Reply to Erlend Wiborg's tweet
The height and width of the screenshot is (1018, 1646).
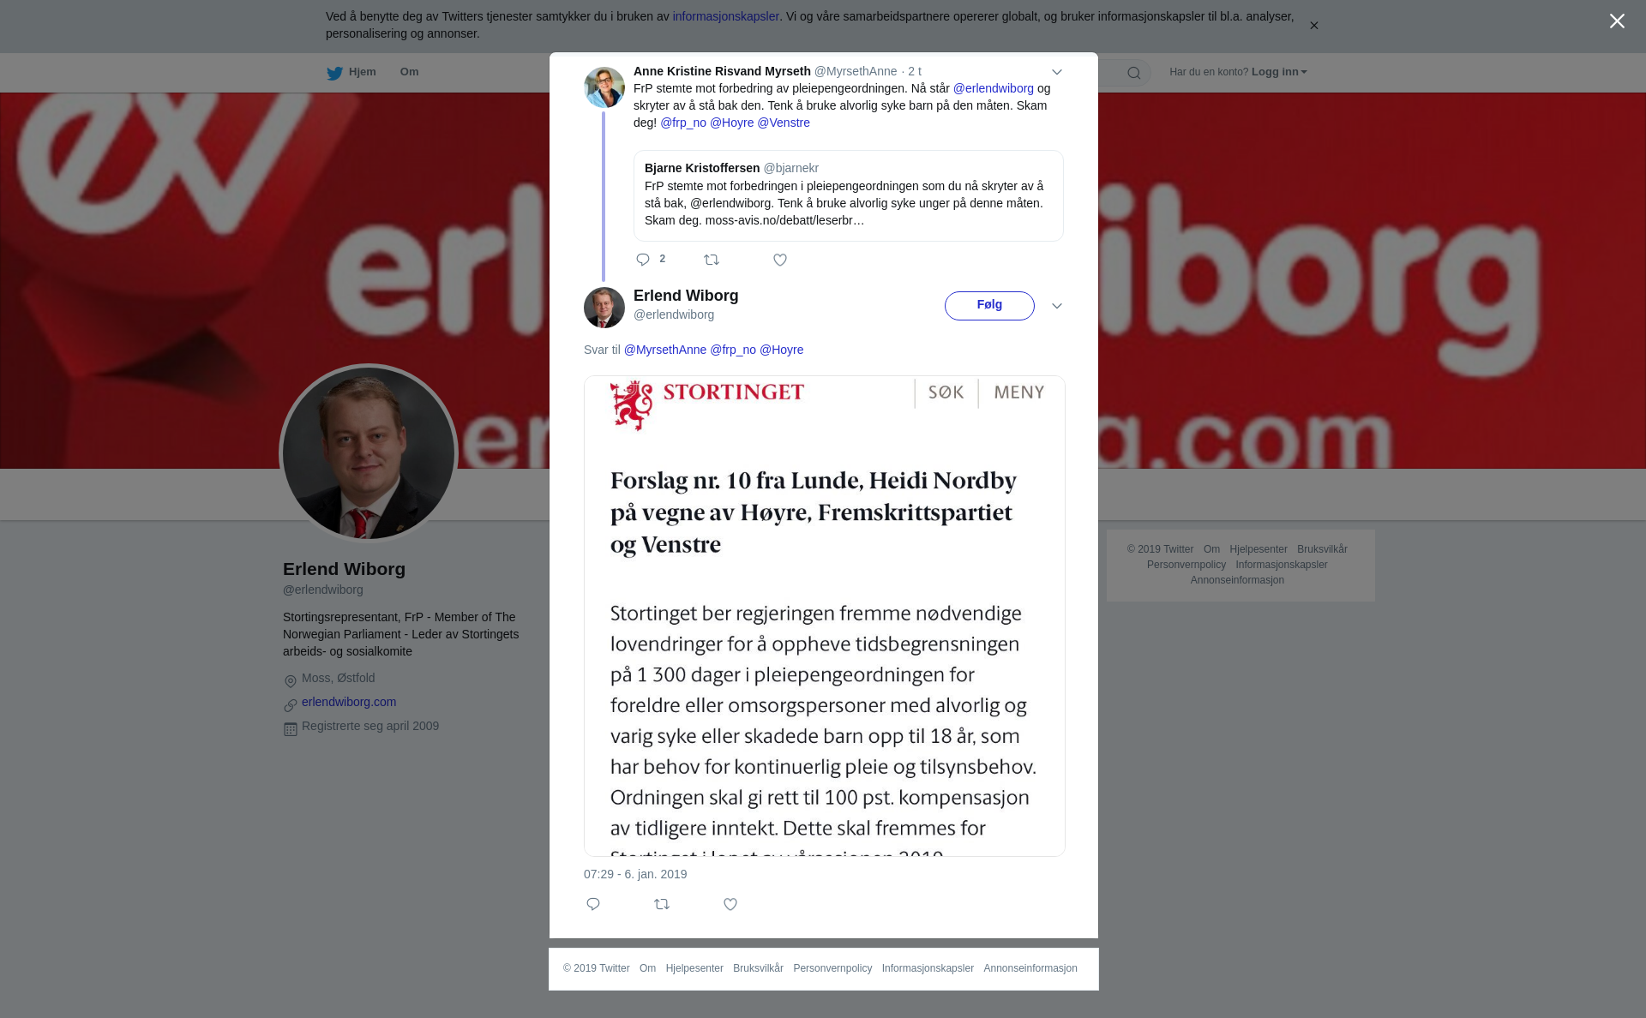tap(593, 904)
